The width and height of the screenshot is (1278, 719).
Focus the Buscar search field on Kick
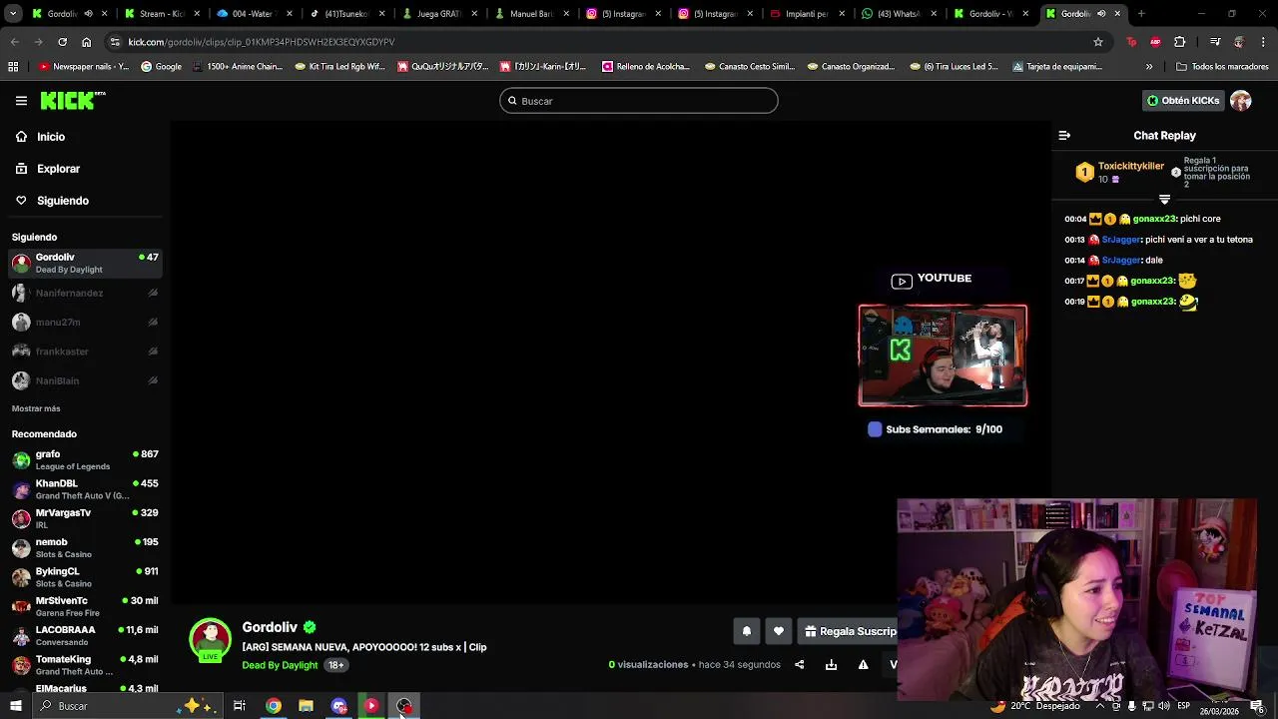tap(638, 101)
